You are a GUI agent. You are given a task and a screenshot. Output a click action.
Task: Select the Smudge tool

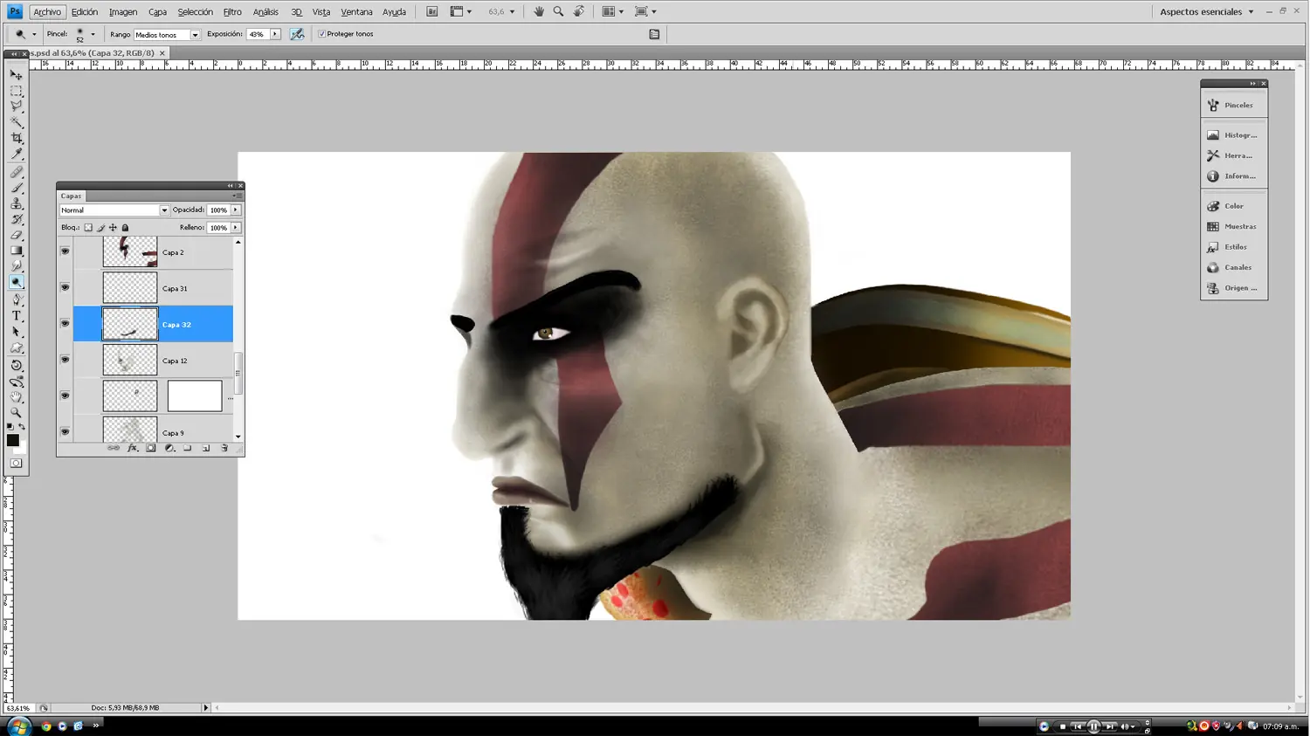[x=17, y=266]
